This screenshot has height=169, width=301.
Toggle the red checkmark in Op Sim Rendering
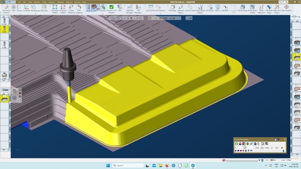[x=251, y=143]
